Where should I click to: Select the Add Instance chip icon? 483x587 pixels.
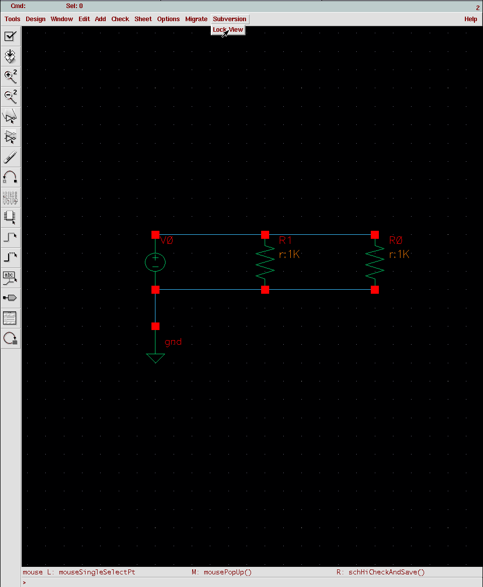[10, 218]
